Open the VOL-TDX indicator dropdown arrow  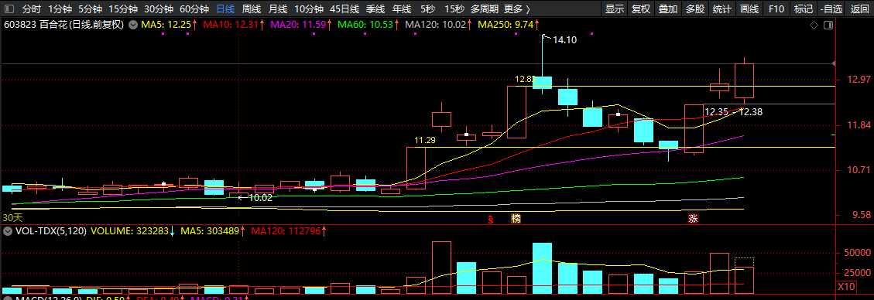7,230
